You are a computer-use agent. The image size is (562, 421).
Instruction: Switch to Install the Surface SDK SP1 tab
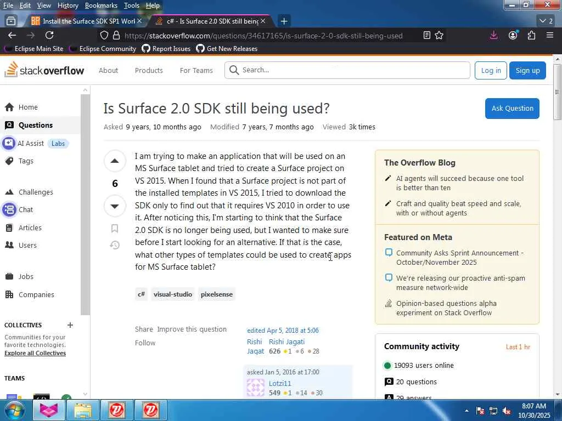pos(85,21)
